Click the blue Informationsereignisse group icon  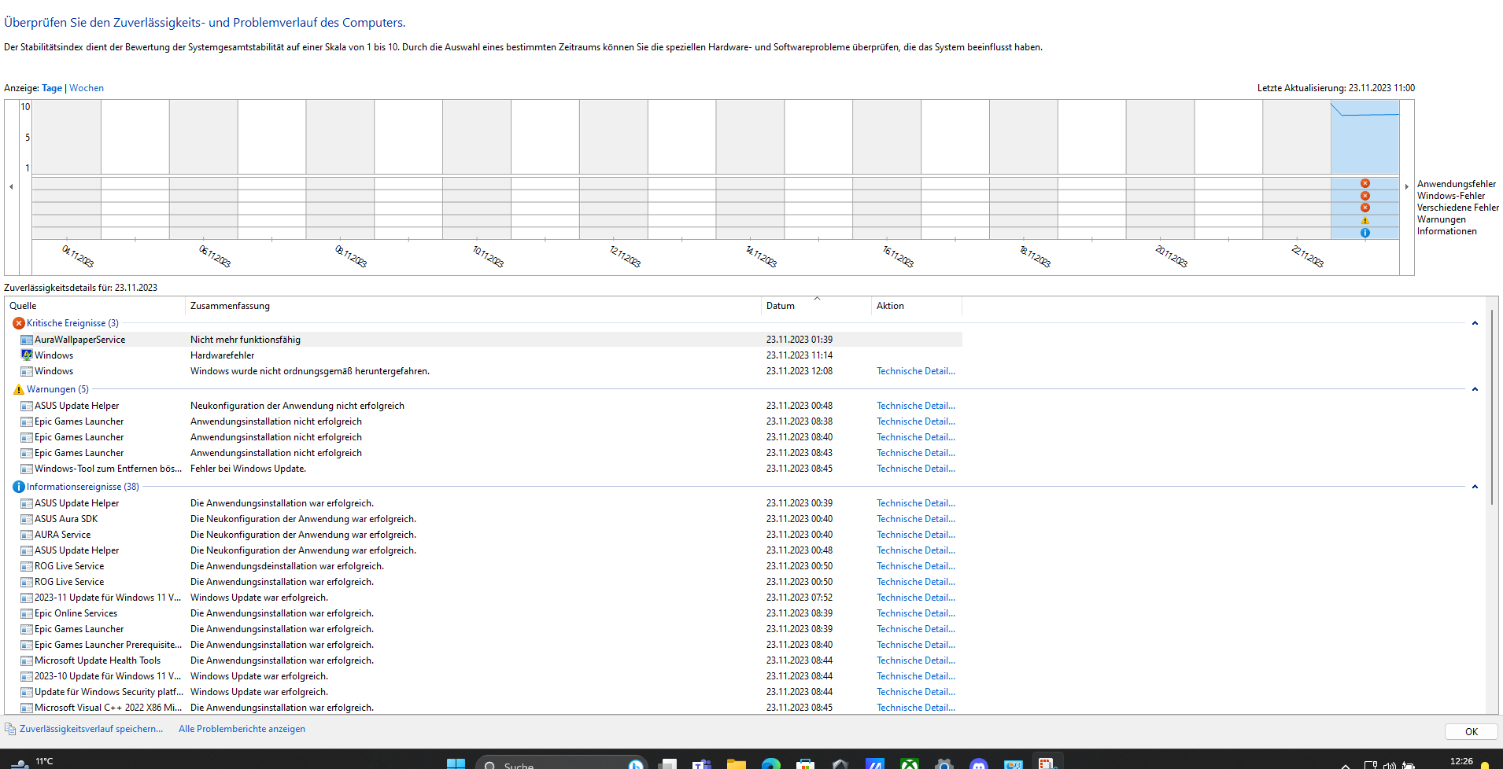coord(19,487)
